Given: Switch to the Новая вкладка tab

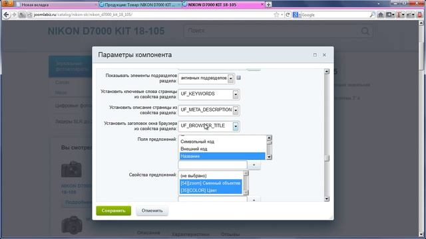Looking at the screenshot, I should click(x=56, y=5).
